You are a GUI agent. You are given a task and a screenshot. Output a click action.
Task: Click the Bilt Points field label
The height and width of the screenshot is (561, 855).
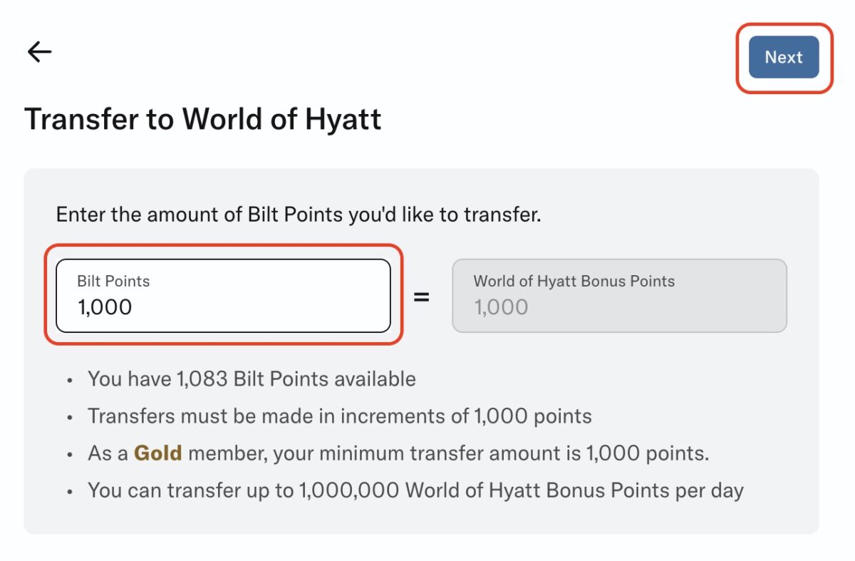coord(112,281)
